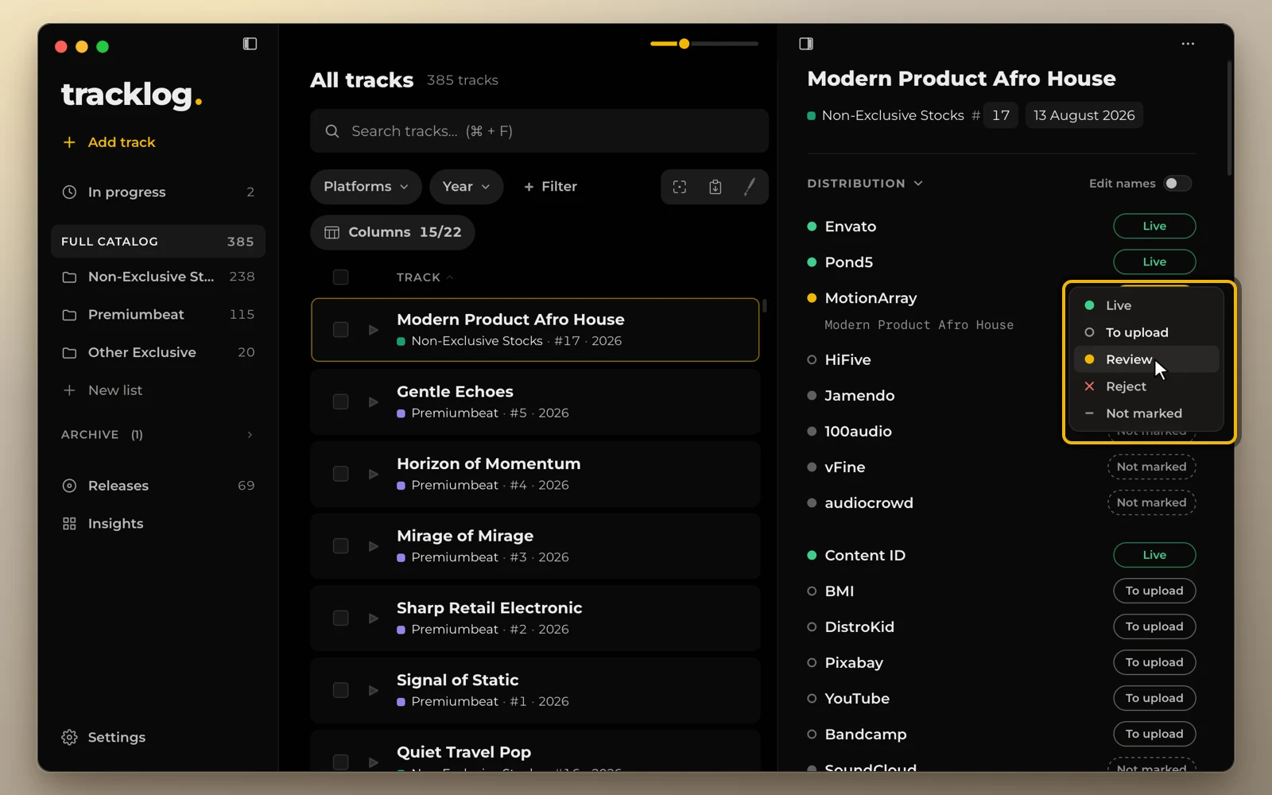Click the BMI To upload status button
Image resolution: width=1272 pixels, height=795 pixels.
(x=1154, y=591)
